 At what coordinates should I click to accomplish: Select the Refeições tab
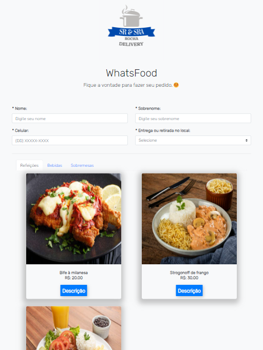(x=29, y=165)
